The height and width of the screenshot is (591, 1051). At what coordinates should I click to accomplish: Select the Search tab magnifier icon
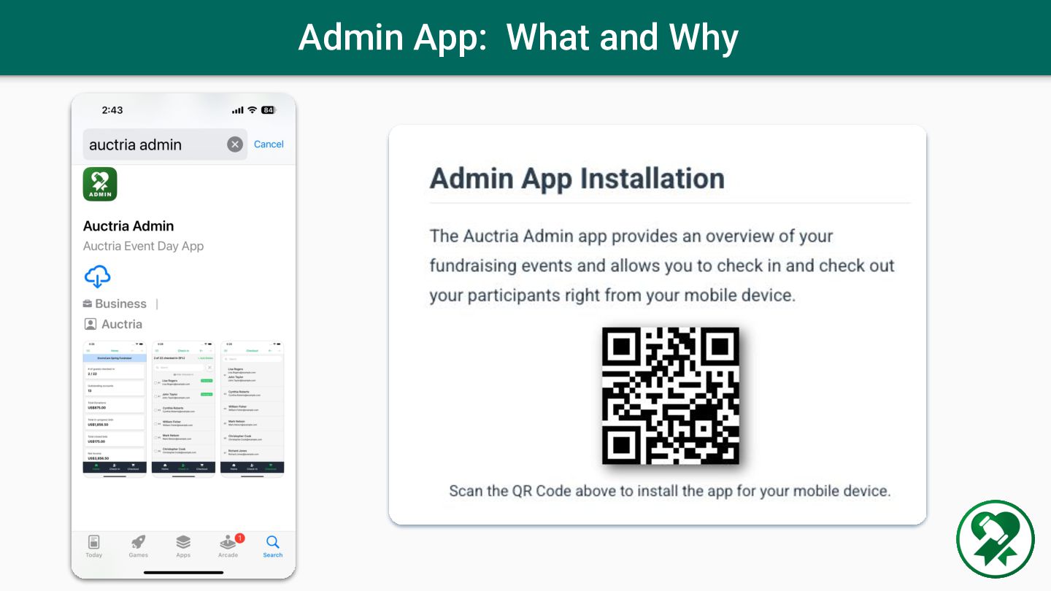coord(273,546)
